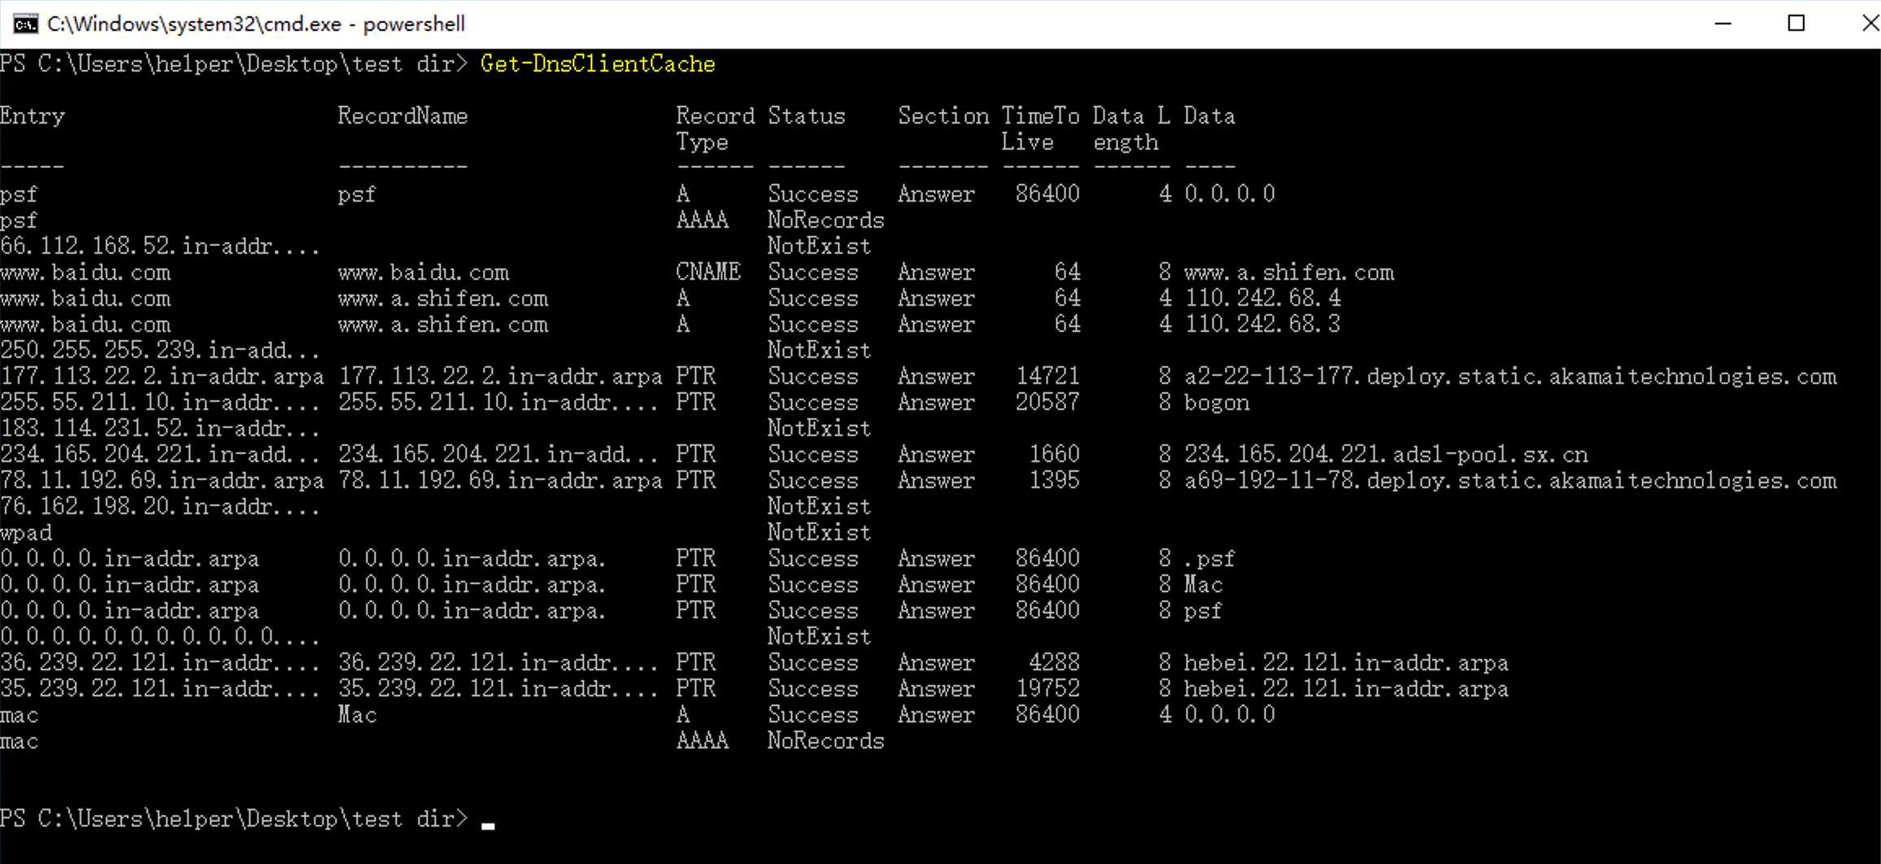
Task: Click the Get-DnsClientCache command text
Action: point(597,64)
